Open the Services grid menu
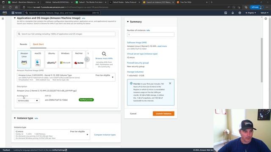Viewport: 271px width, 152px height. click(x=17, y=13)
